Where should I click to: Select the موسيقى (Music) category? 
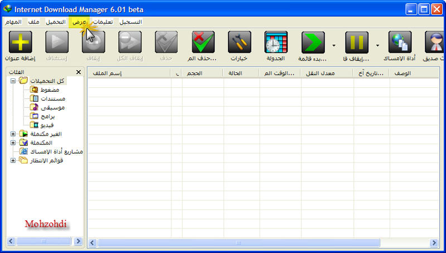pos(52,107)
